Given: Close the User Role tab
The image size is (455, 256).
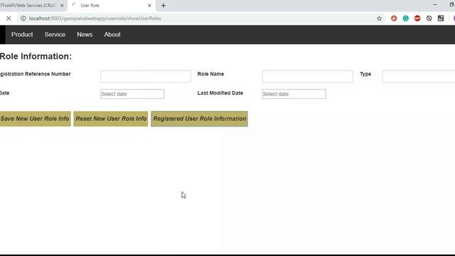Looking at the screenshot, I should point(149,6).
